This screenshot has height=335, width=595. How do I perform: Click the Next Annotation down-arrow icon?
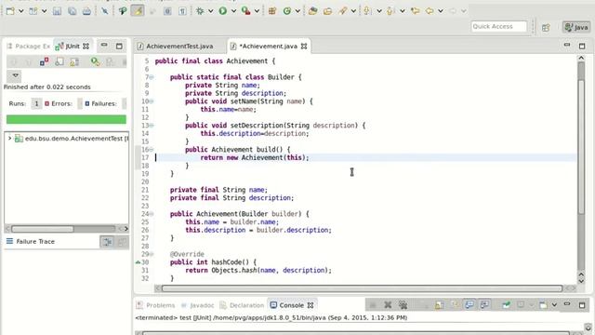click(367, 11)
